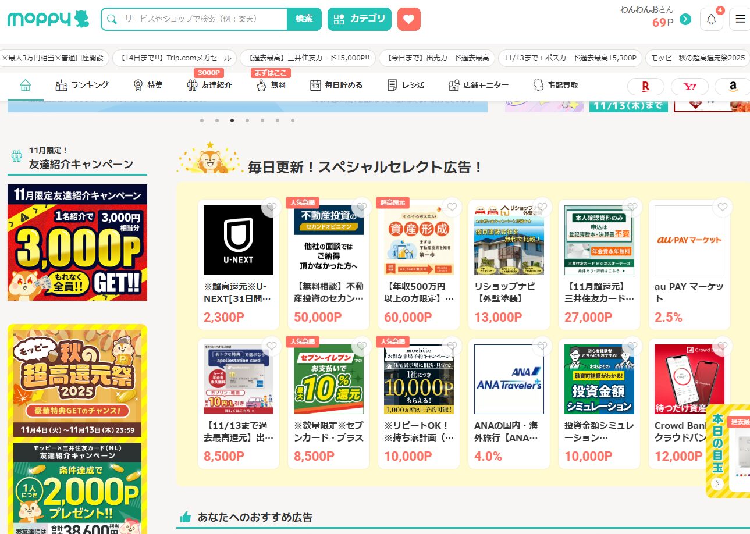Expand points details arrow beside 69P
Screen dimensions: 750x534
[x=685, y=19]
